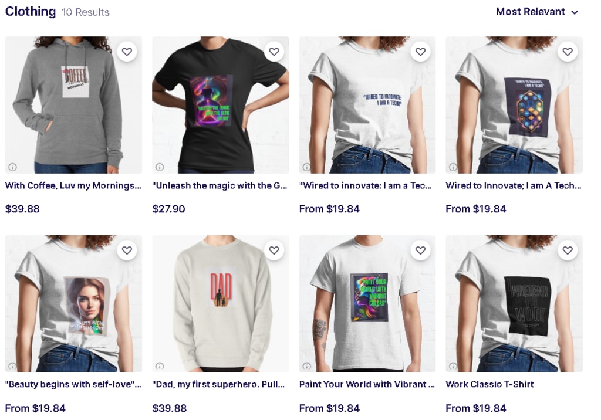View the Dad pullover product thumbnail
The height and width of the screenshot is (420, 601).
coord(221,303)
